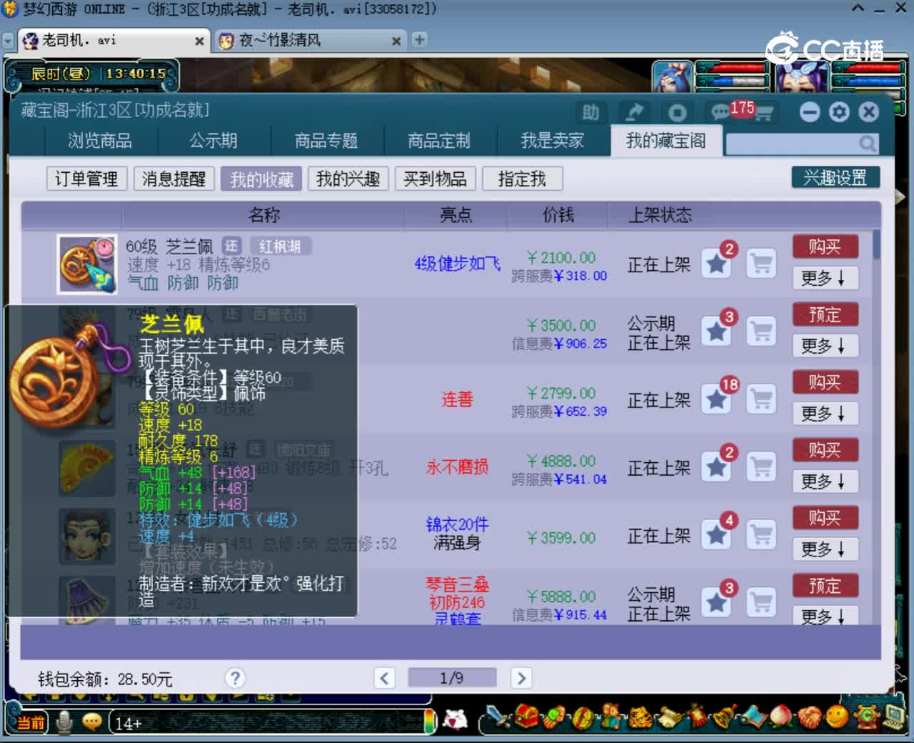
Task: Go to next page arrow
Action: point(521,678)
